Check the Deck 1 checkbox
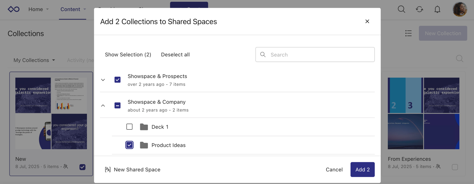The height and width of the screenshot is (184, 474). coord(129,127)
